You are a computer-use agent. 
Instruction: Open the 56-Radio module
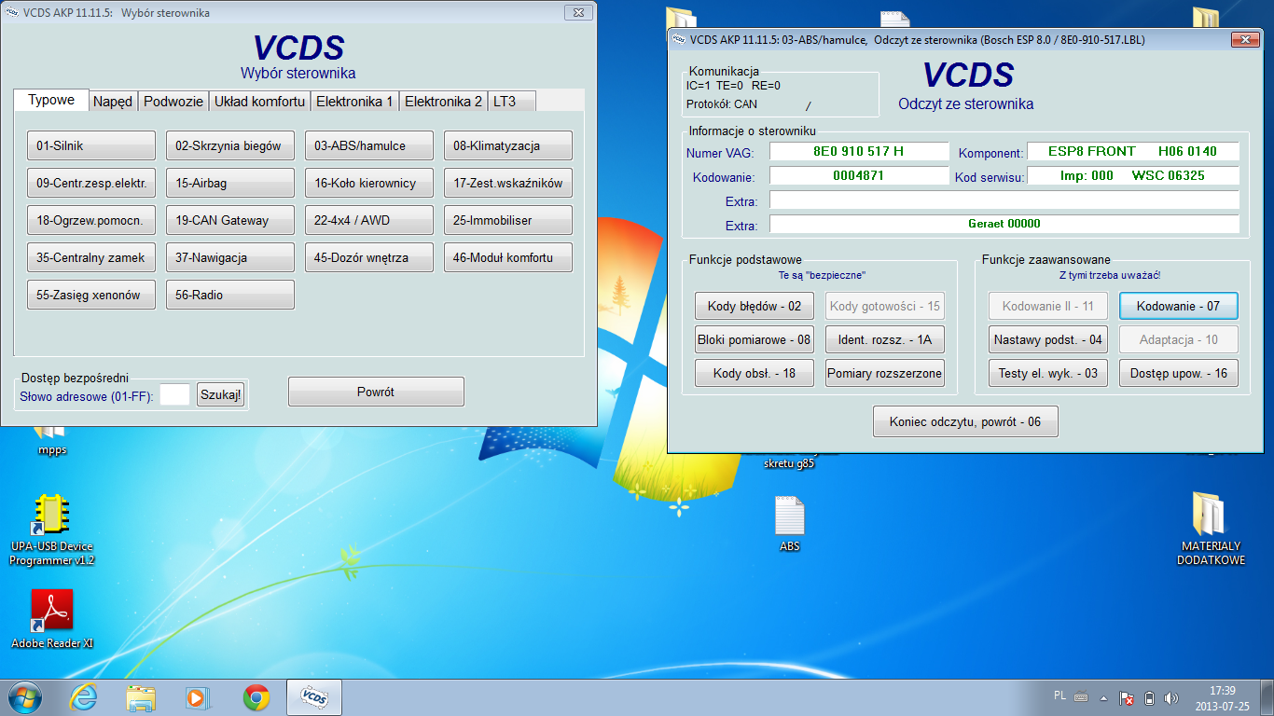230,295
